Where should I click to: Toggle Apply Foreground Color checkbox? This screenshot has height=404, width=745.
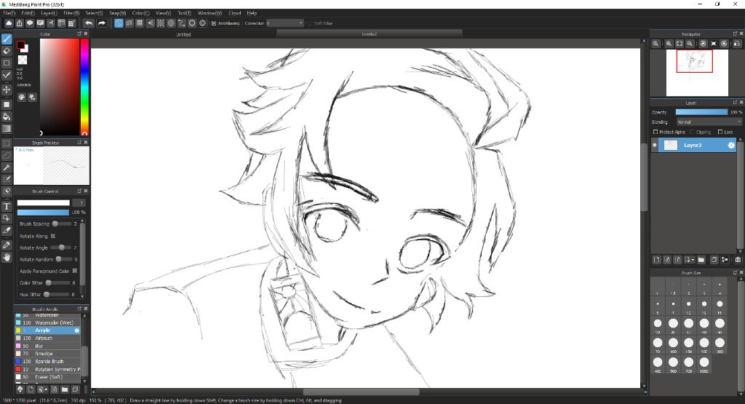tap(75, 271)
